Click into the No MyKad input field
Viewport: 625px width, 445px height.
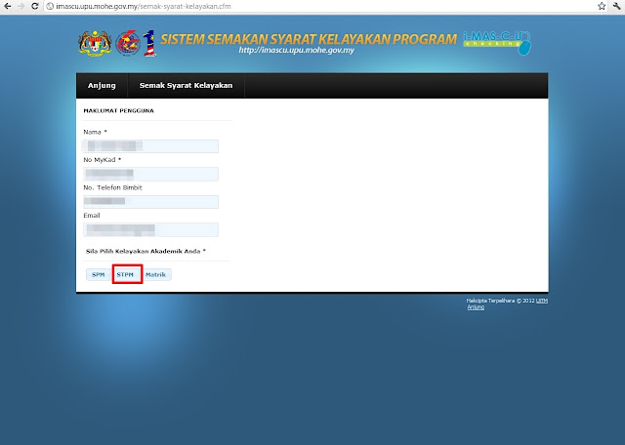click(x=150, y=174)
